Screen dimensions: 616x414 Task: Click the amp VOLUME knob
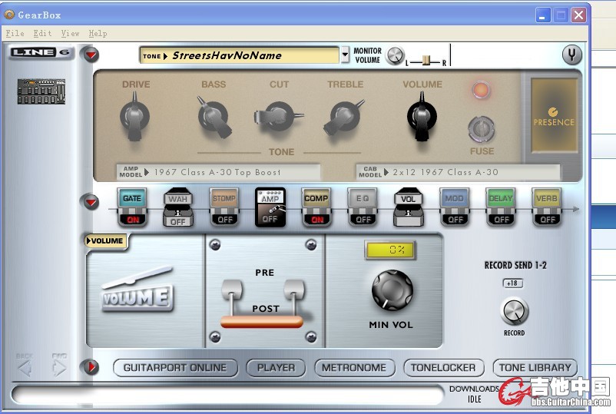(x=422, y=117)
